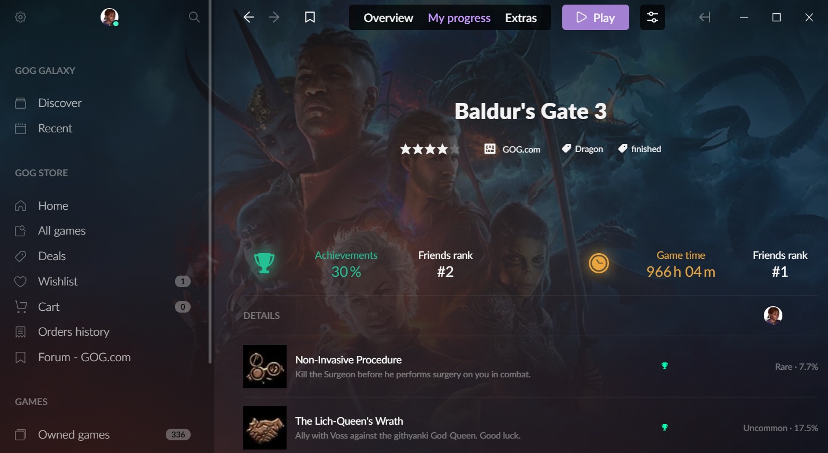The image size is (828, 453).
Task: Click the user profile avatar in sidebar
Action: click(109, 17)
